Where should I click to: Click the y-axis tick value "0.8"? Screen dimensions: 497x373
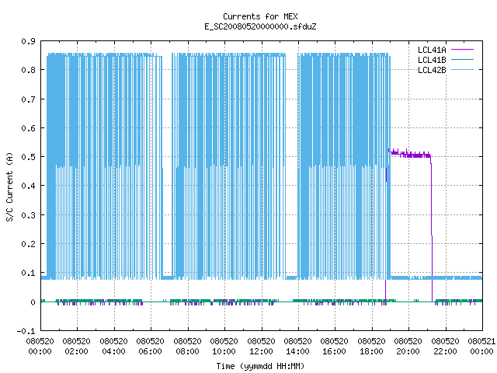click(28, 70)
